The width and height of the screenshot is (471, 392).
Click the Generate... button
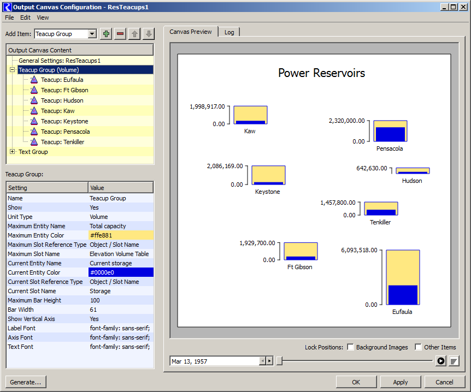tap(26, 382)
